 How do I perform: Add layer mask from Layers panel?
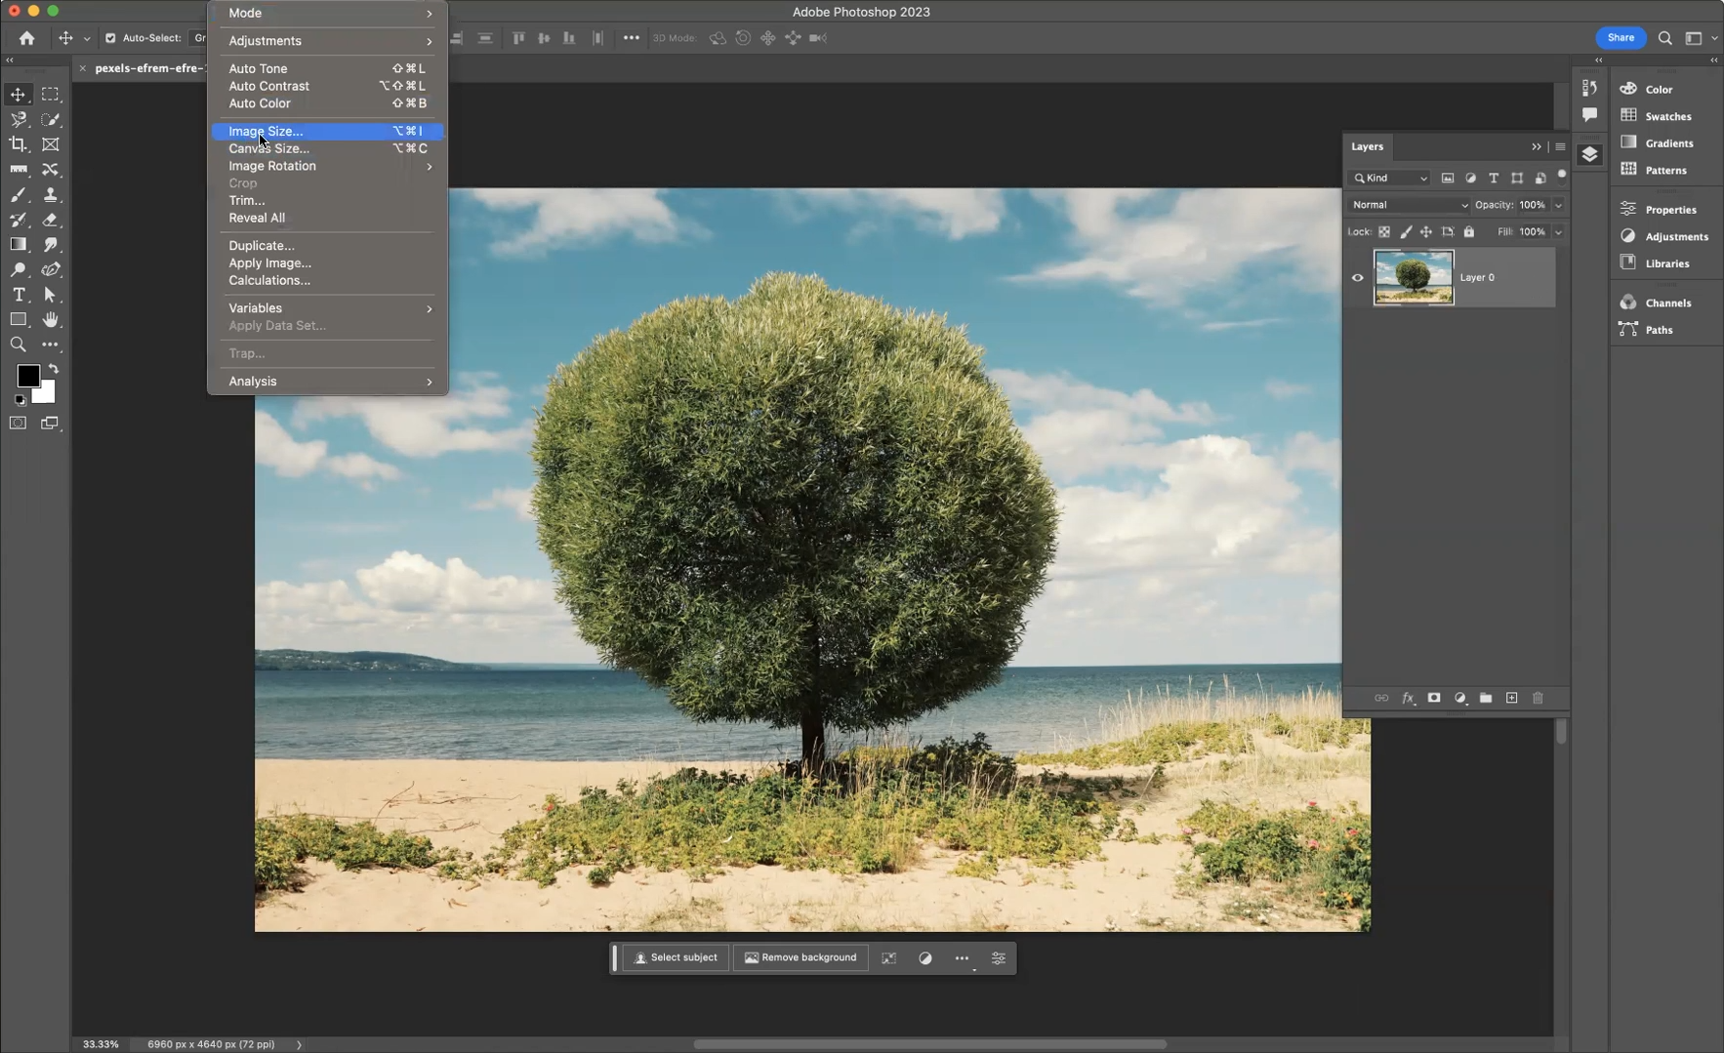(1434, 698)
